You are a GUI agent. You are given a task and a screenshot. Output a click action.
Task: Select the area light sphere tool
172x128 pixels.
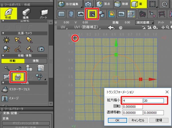(x=6, y=49)
